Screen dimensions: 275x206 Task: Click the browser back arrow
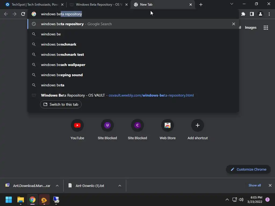click(x=6, y=14)
